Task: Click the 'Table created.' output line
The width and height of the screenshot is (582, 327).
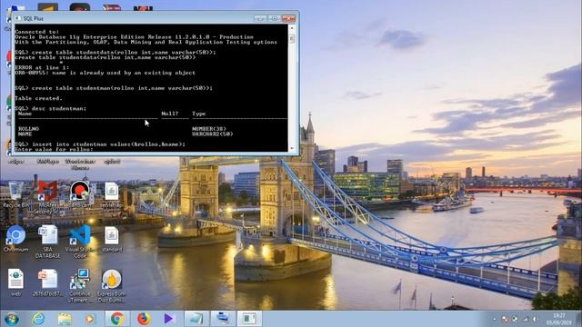Action: 38,98
